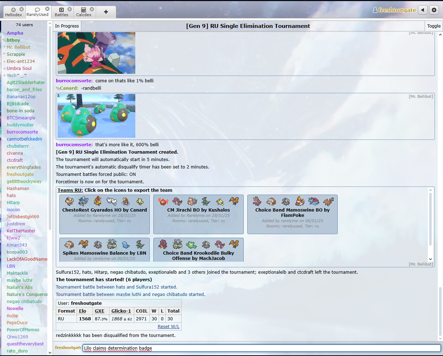
Task: Close the Calcdex tab
Action: [x=92, y=9]
